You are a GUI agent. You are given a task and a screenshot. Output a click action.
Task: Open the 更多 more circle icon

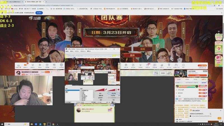pos(183,65)
